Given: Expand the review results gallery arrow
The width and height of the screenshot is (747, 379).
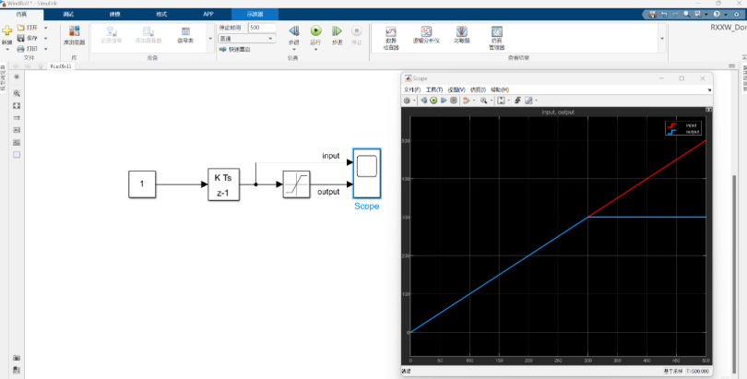Looking at the screenshot, I should tap(661, 39).
